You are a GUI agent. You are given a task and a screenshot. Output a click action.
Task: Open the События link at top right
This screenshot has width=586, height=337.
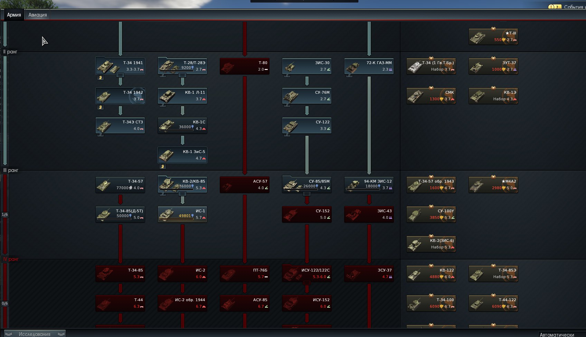coord(574,7)
